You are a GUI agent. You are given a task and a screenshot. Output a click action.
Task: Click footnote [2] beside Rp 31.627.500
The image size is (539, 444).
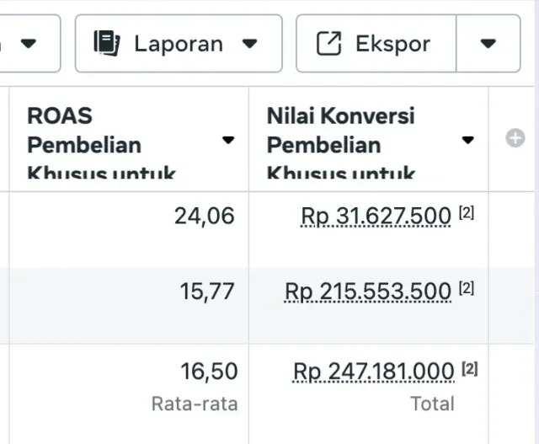click(467, 214)
